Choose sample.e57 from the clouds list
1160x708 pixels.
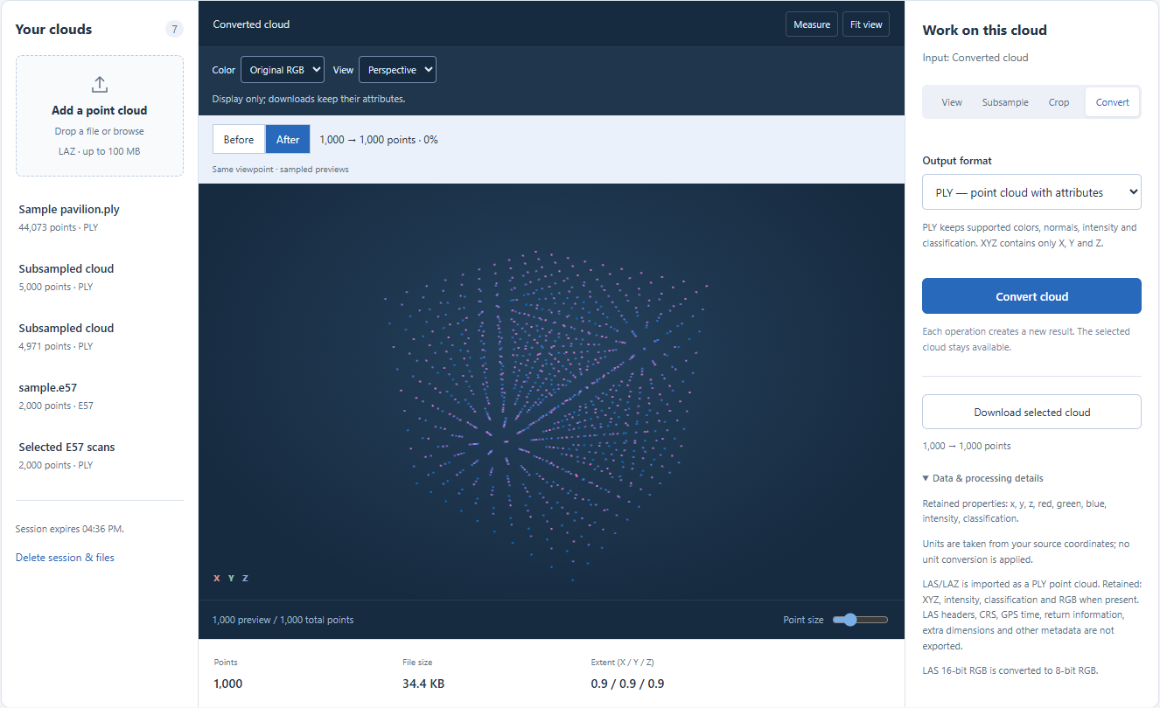pos(100,396)
